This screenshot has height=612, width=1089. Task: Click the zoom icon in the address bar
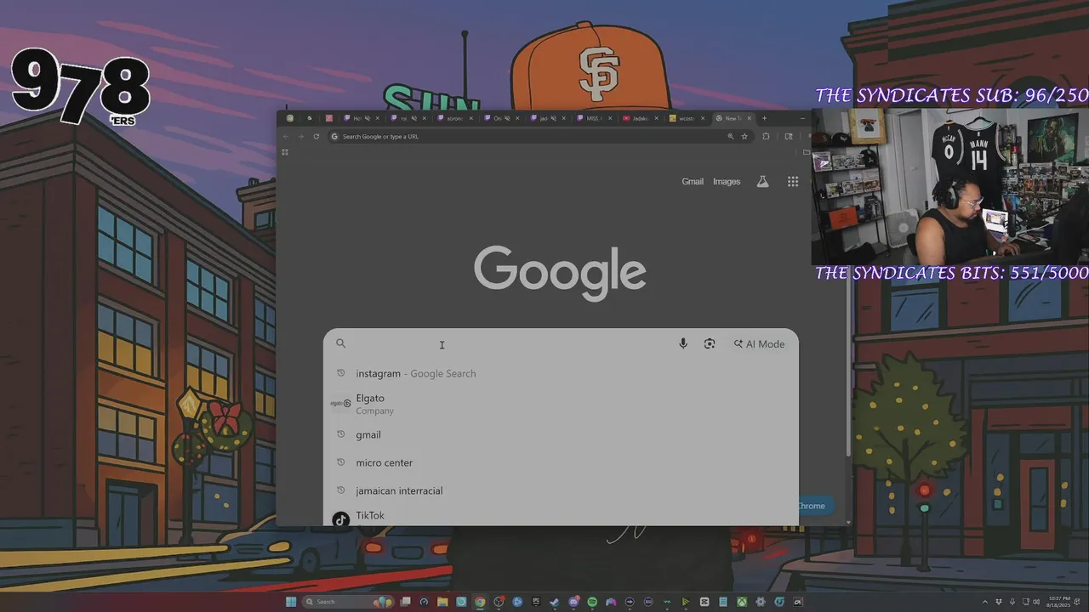pyautogui.click(x=730, y=136)
